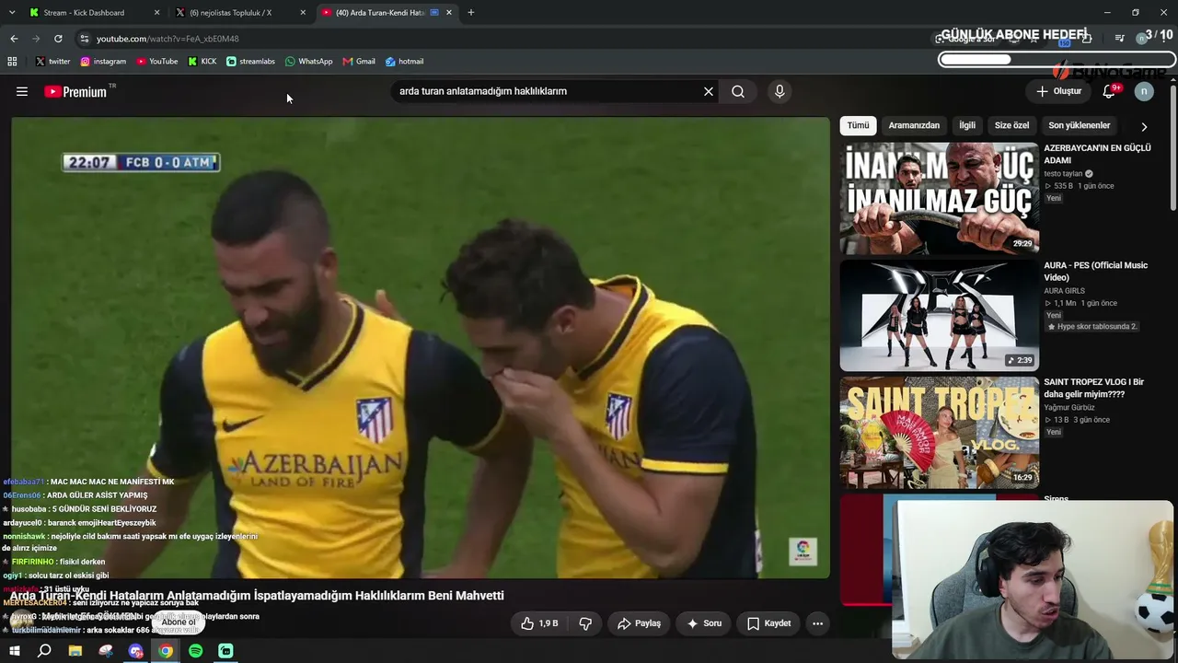The height and width of the screenshot is (663, 1178).
Task: Select the Size özel filter chip
Action: click(1011, 125)
